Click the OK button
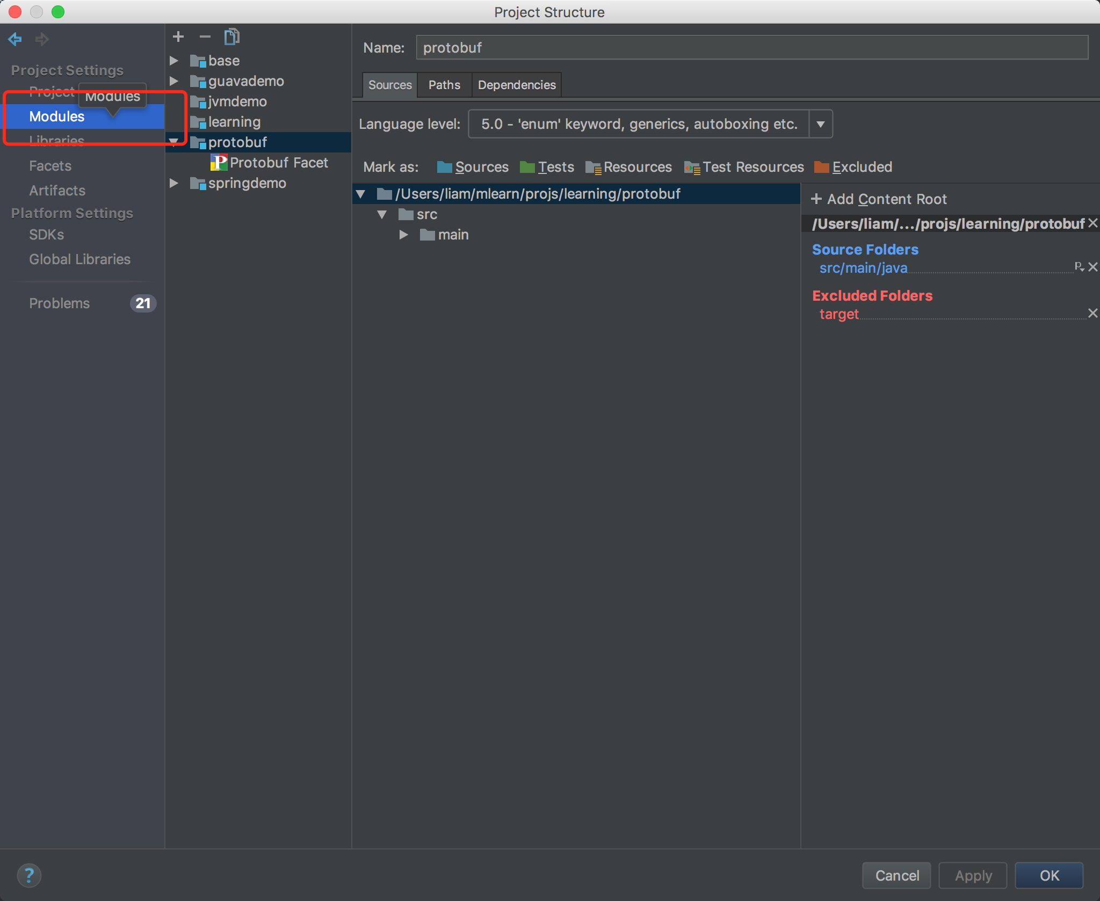This screenshot has width=1100, height=901. 1050,875
